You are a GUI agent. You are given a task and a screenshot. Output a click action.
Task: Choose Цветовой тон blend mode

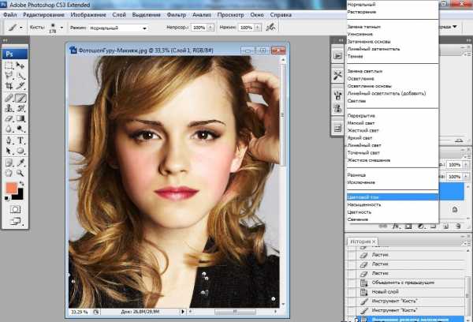(393, 197)
